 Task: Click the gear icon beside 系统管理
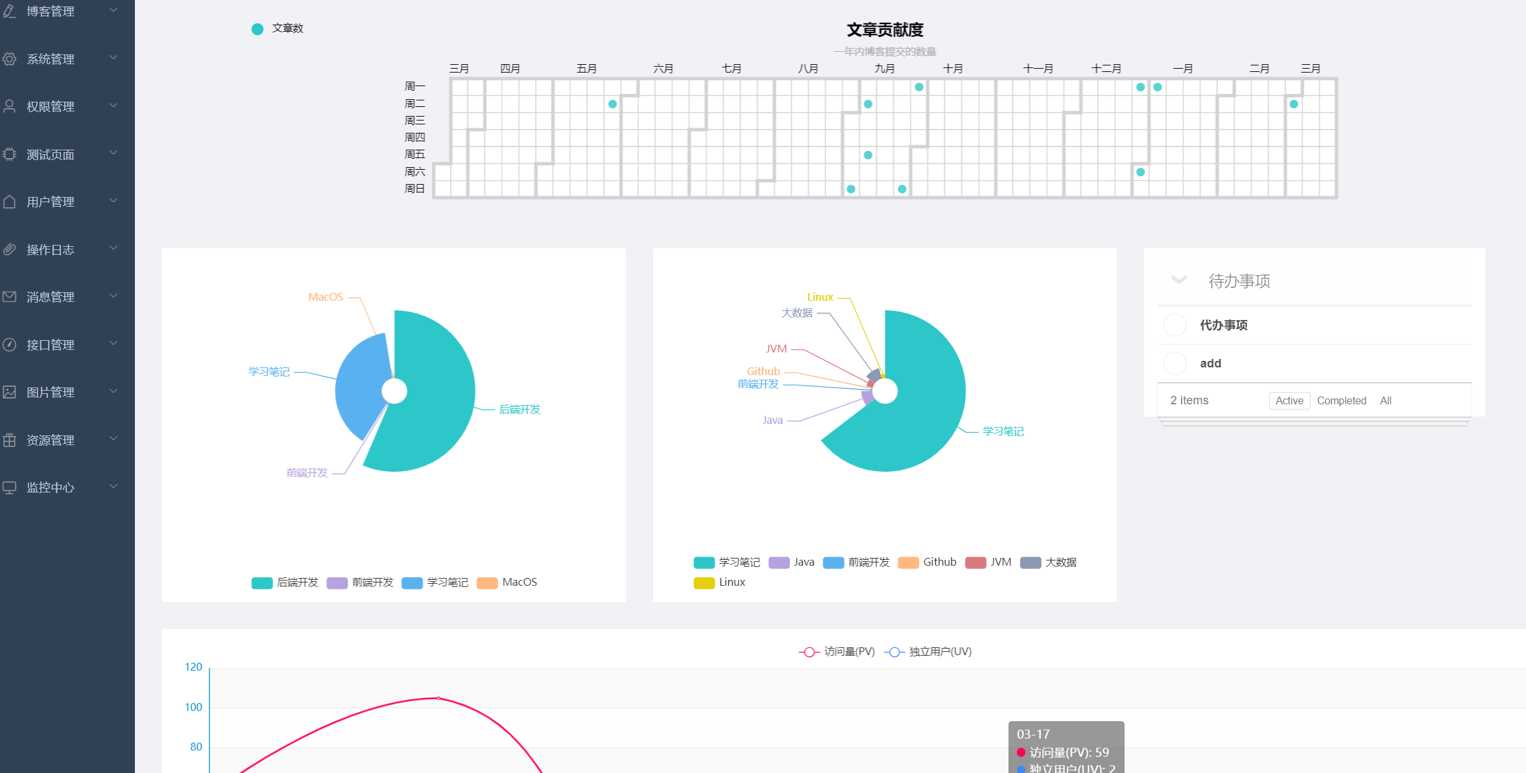click(x=10, y=59)
